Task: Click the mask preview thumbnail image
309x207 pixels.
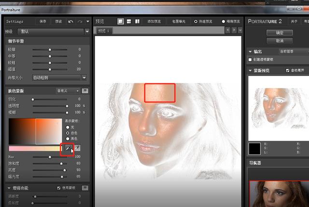Action: click(x=279, y=109)
